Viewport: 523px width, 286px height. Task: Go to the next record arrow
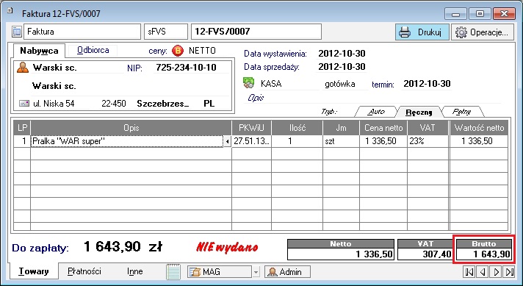click(x=496, y=271)
